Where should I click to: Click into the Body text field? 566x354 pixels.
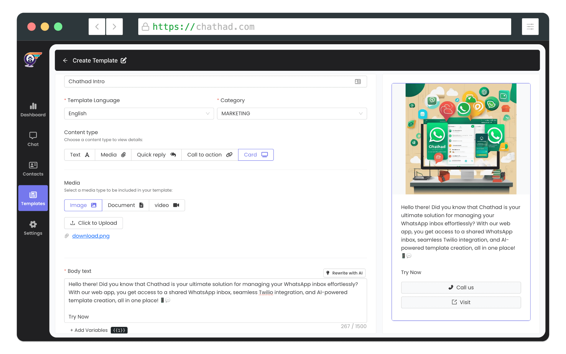click(x=215, y=300)
